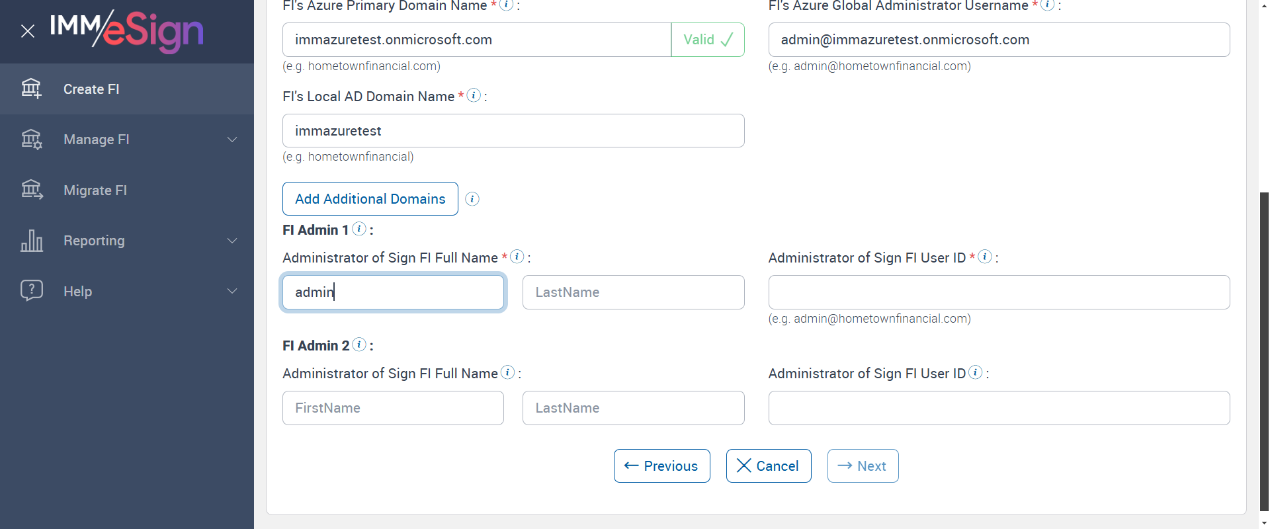Go back with the Previous button
The height and width of the screenshot is (529, 1270).
pyautogui.click(x=661, y=466)
